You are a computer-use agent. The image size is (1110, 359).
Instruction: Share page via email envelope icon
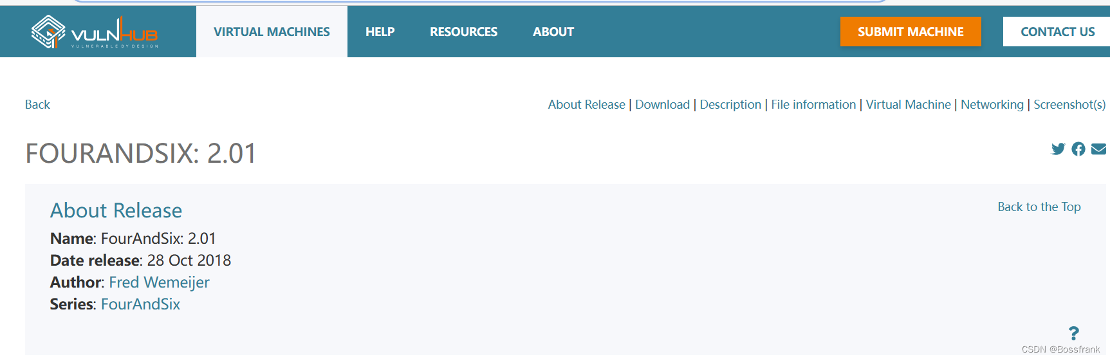click(1099, 149)
